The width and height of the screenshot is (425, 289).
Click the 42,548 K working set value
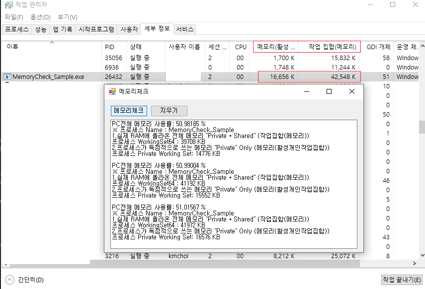point(343,76)
